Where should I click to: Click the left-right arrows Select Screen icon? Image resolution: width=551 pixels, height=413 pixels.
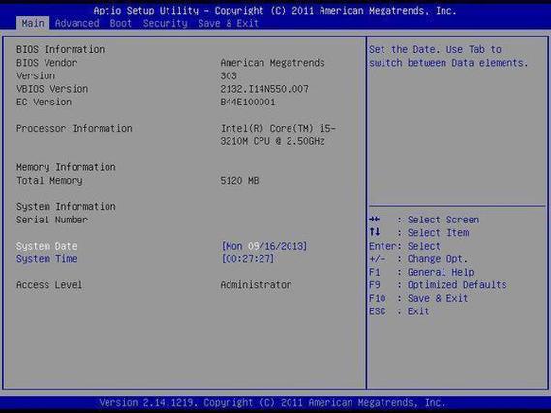pyautogui.click(x=374, y=220)
